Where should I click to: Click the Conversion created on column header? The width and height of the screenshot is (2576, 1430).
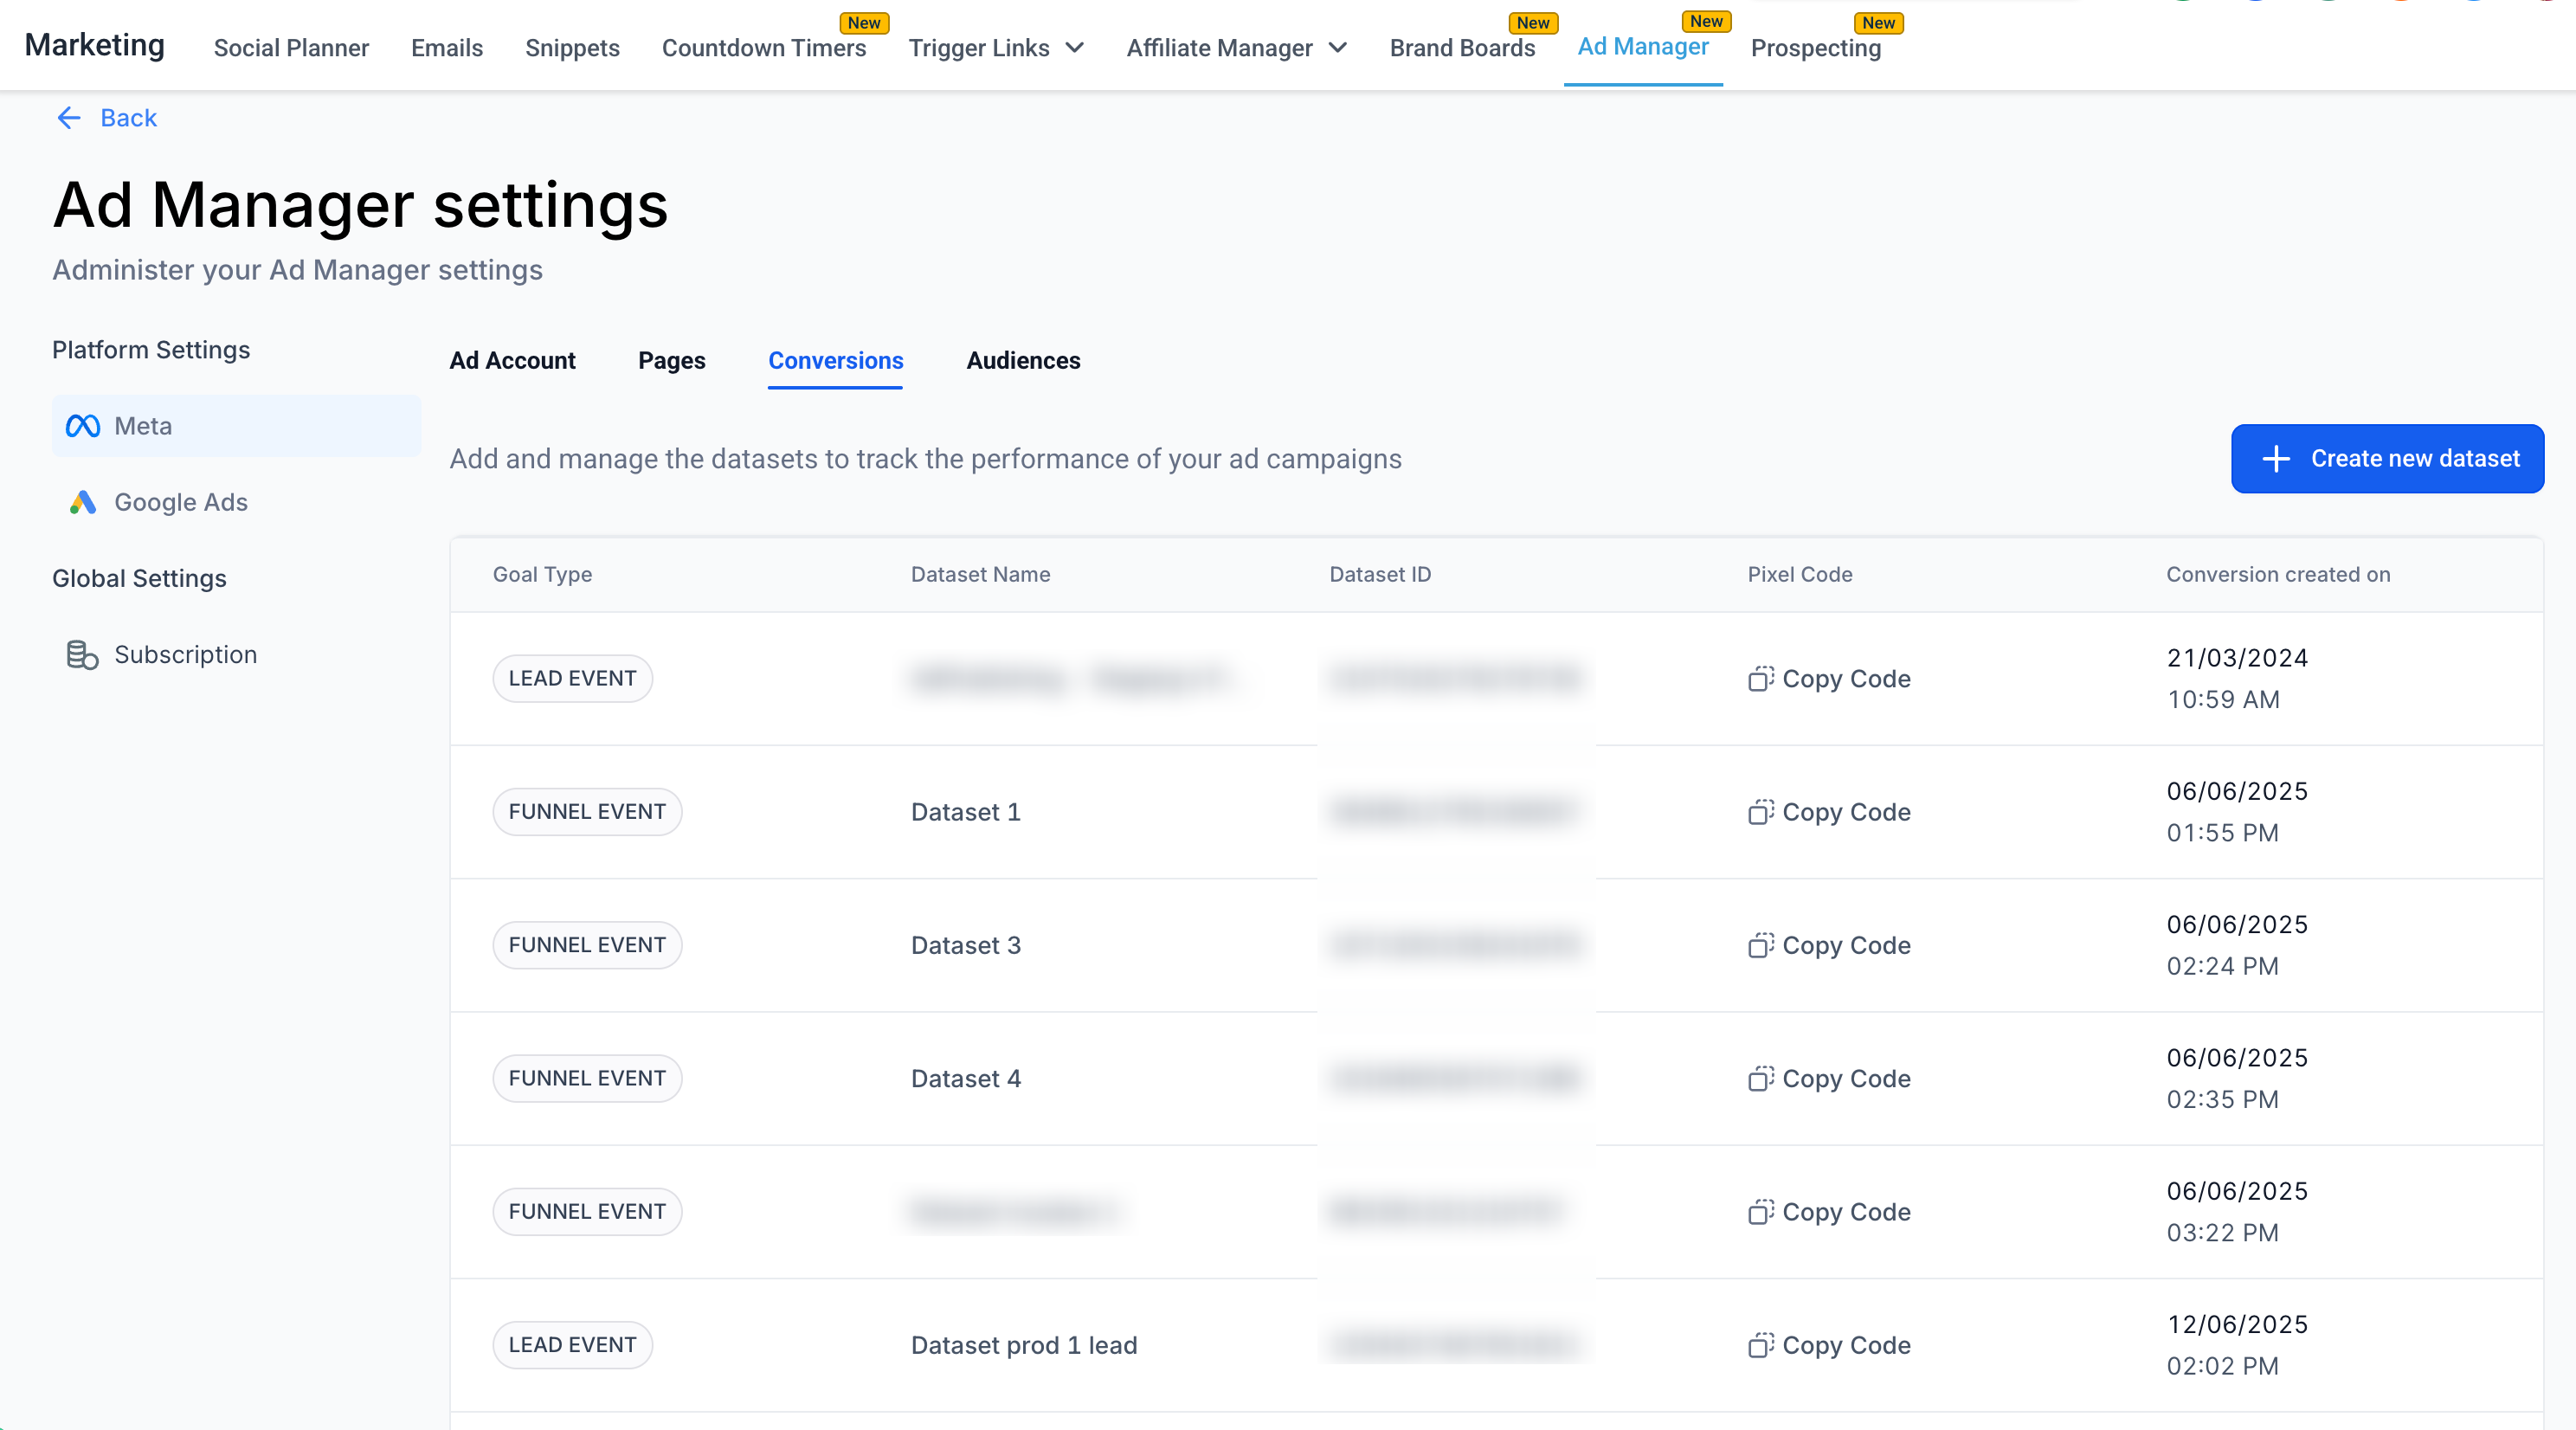click(x=2278, y=574)
